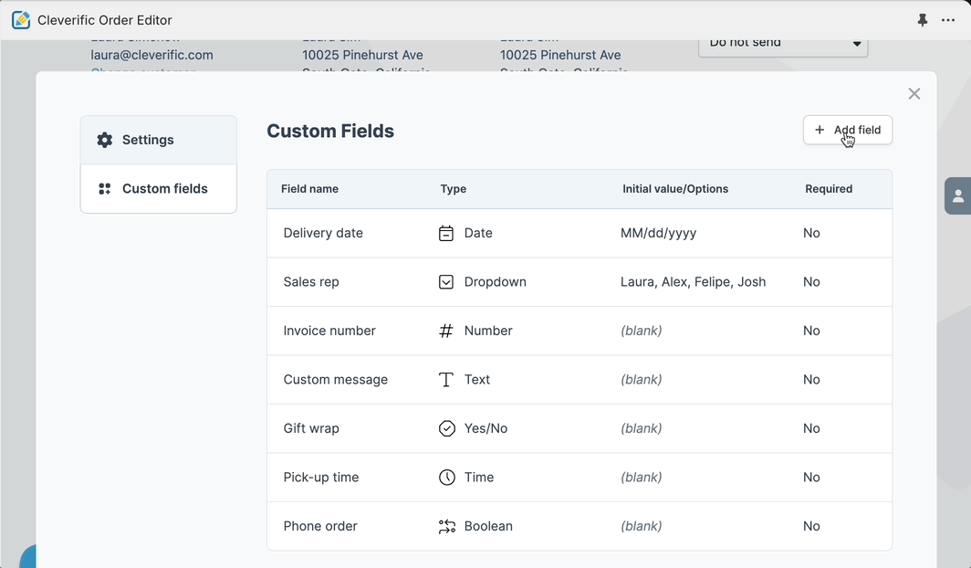Select the Delivery date field name
The height and width of the screenshot is (568, 971).
point(323,233)
